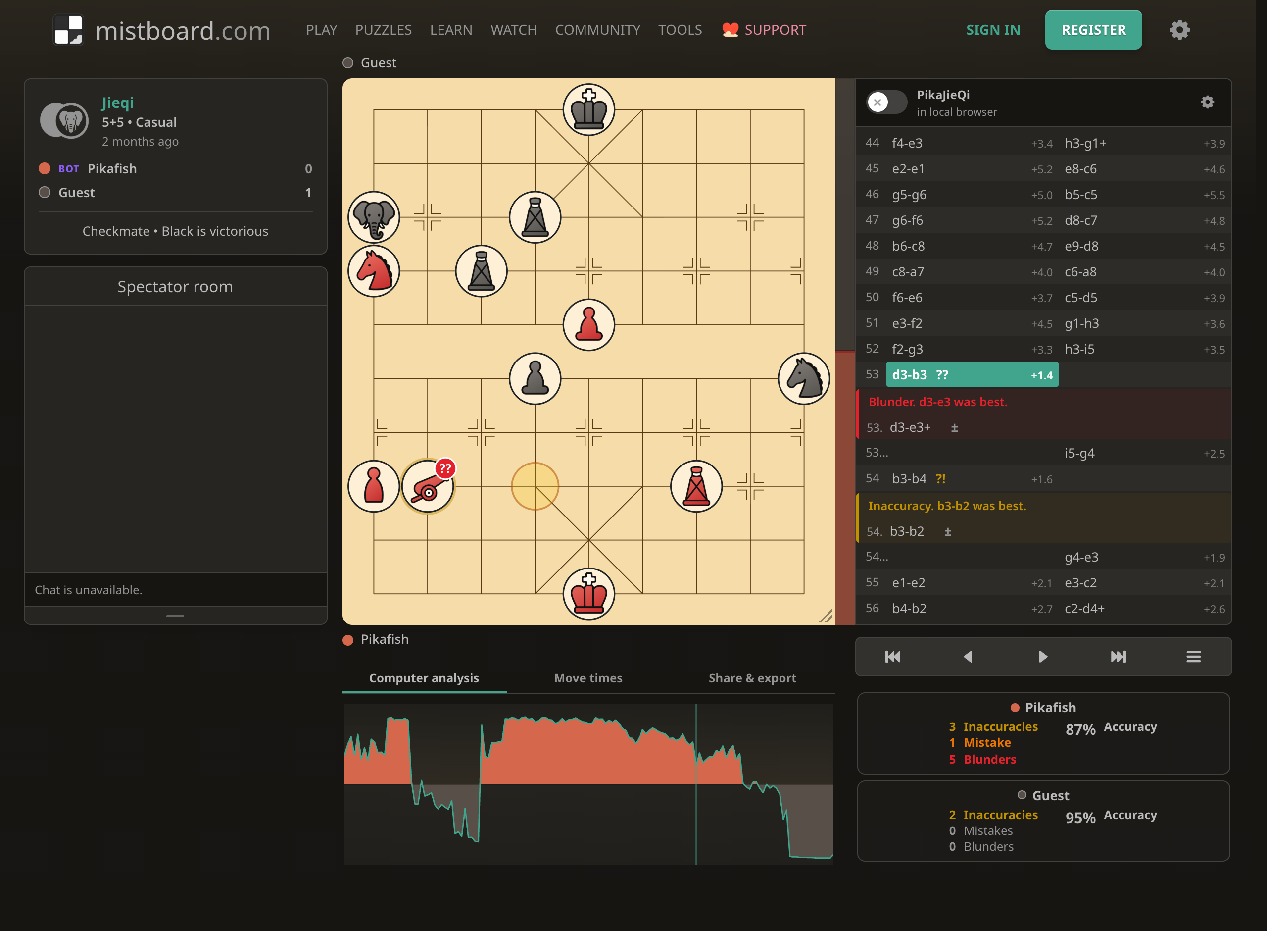Select the black pawn below the river

pyautogui.click(x=535, y=379)
